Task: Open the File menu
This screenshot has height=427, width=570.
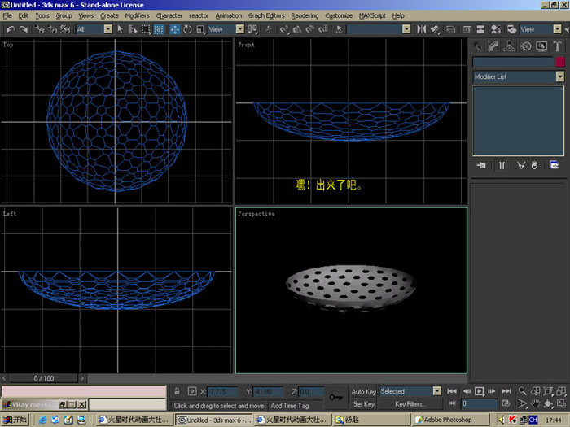Action: (7, 15)
